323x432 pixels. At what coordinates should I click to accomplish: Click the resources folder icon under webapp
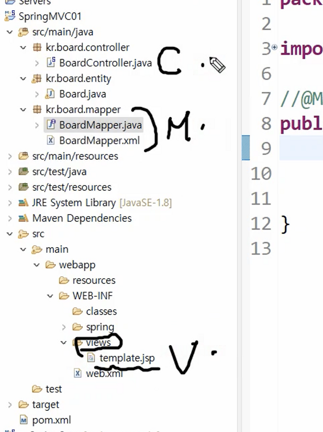[64, 280]
